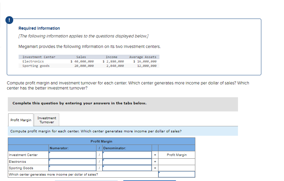Viewport: 284px width, 181px height.
Task: Open the Profit Margin tab
Action: pyautogui.click(x=21, y=120)
